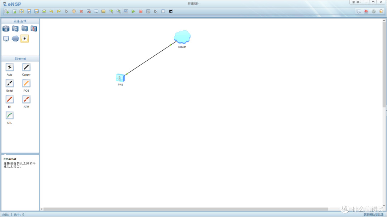This screenshot has width=387, height=217.
Task: Click the undo arrow in toolbar
Action: click(51, 11)
